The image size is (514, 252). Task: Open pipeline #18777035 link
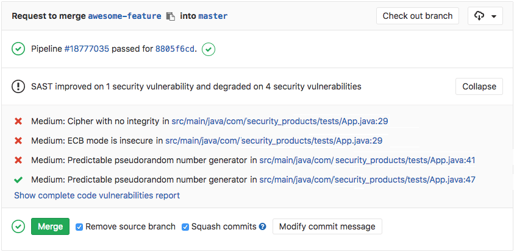pos(87,49)
